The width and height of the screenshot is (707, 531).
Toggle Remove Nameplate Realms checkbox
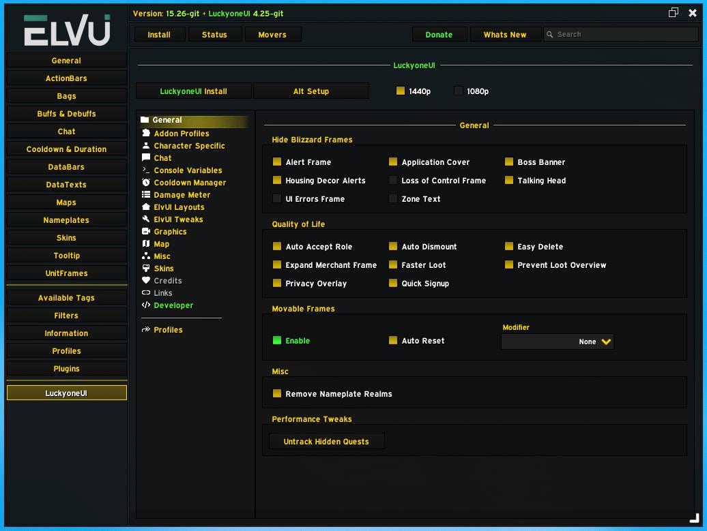pos(277,393)
